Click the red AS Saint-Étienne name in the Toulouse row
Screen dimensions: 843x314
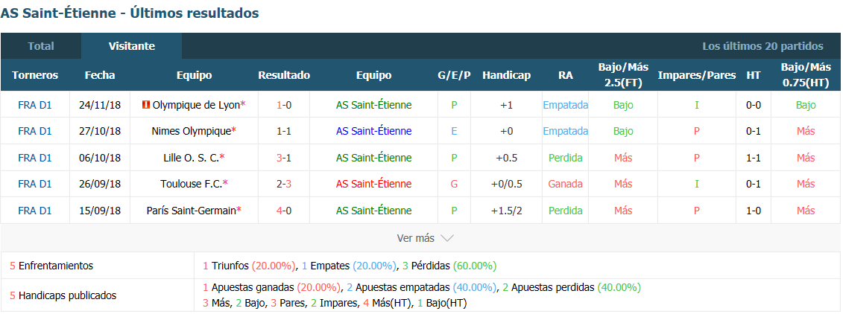coord(373,184)
